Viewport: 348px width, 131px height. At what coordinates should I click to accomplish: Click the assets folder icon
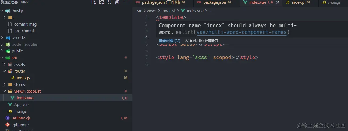click(10, 64)
